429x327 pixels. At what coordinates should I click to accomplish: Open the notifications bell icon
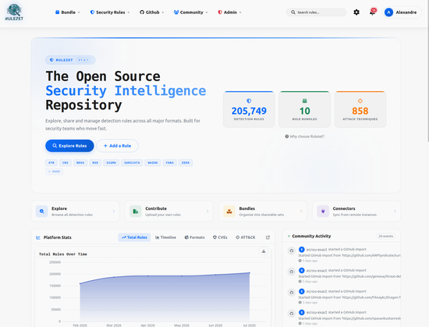(x=372, y=12)
